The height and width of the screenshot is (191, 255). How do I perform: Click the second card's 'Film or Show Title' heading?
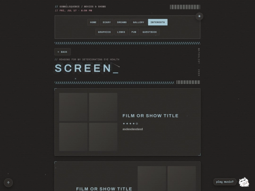click(104, 189)
